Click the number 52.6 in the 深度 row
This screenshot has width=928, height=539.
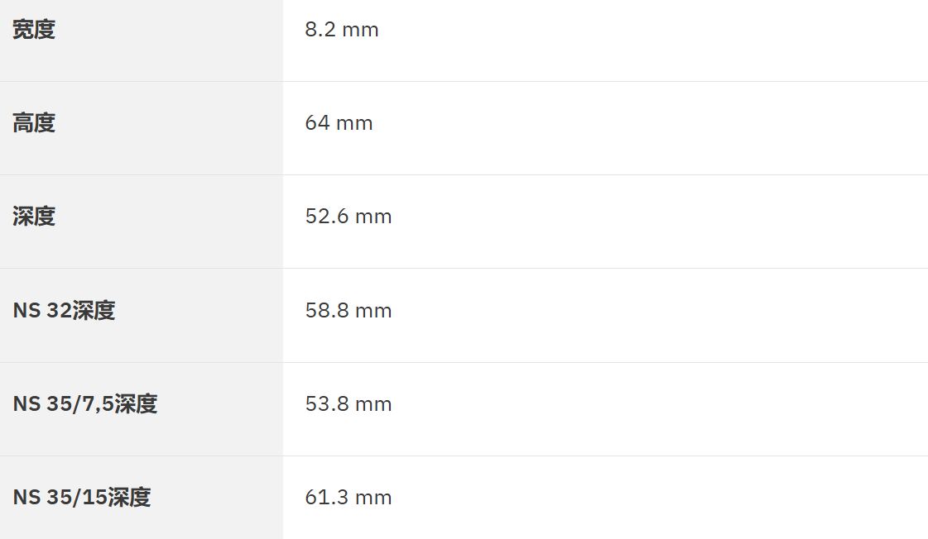326,217
